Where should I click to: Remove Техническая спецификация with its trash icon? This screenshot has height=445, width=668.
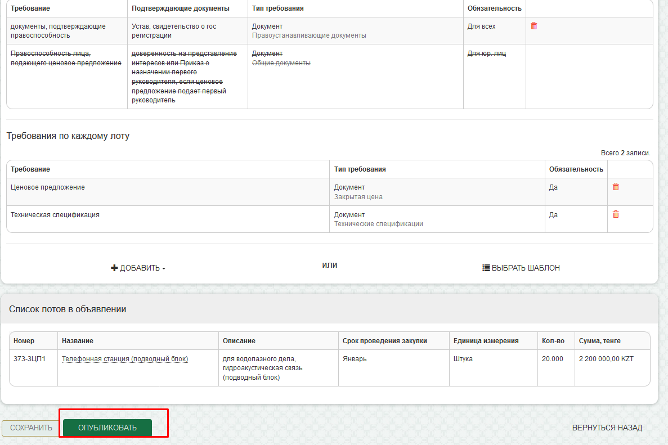tap(616, 214)
